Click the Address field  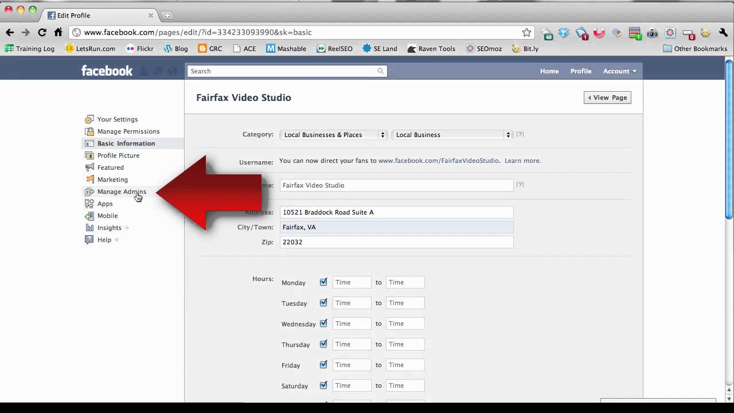click(x=397, y=212)
